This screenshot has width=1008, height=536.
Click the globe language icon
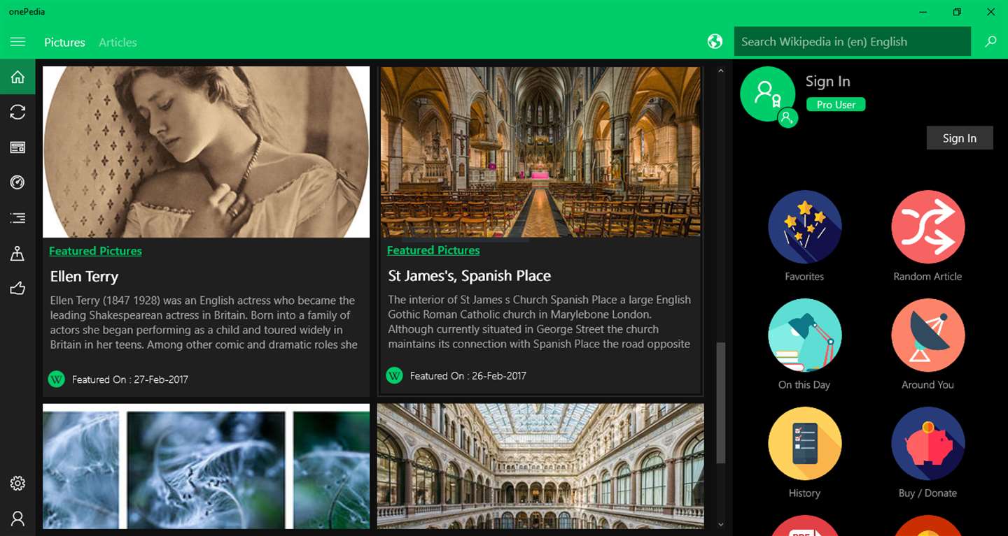(715, 42)
